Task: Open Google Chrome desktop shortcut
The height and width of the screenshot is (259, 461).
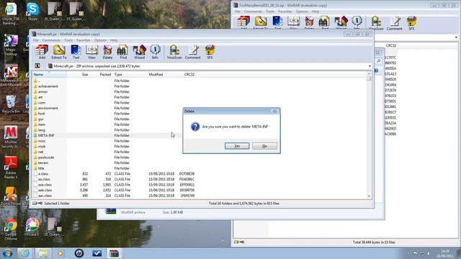Action: (x=11, y=230)
